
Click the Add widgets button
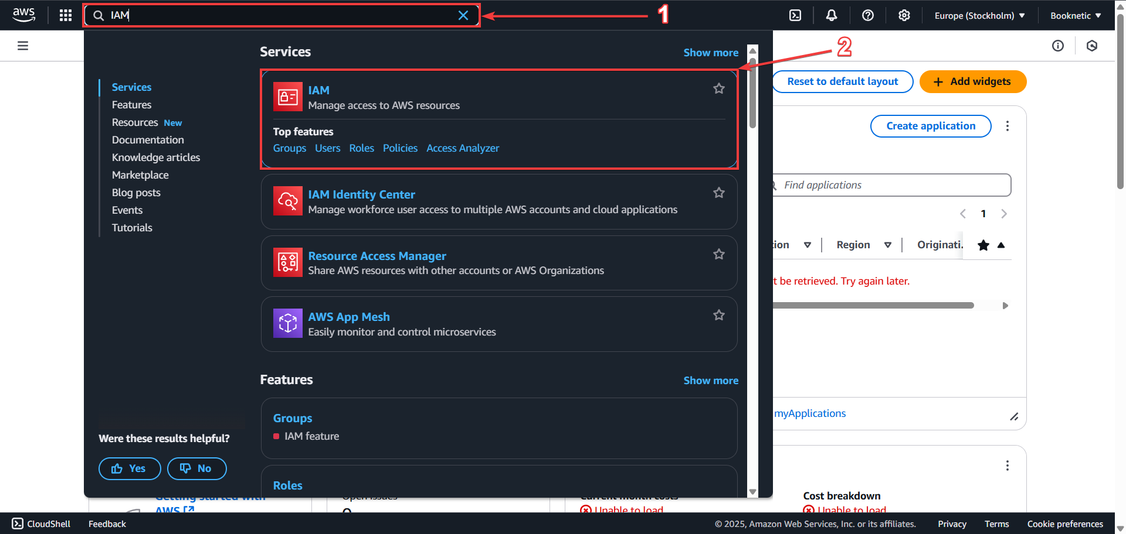[x=973, y=81]
